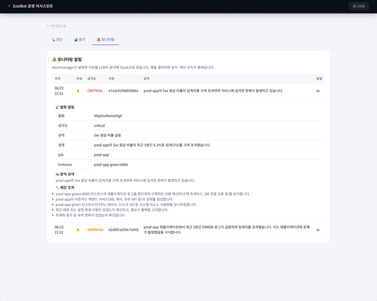Click the 설명 row describing 8.3% ratio
Viewport: 377px width, 301px height.
[188, 145]
